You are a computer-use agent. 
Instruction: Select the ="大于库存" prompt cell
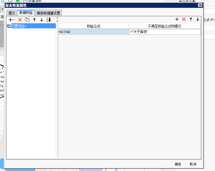coord(165,32)
